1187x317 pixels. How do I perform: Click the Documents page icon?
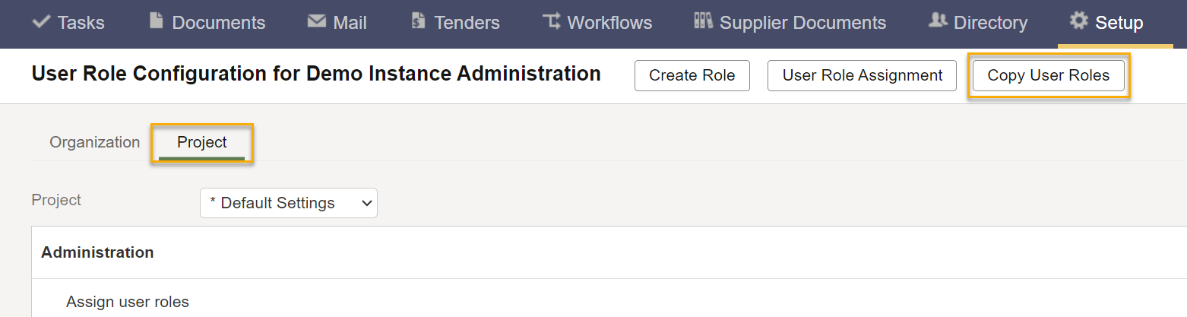156,21
